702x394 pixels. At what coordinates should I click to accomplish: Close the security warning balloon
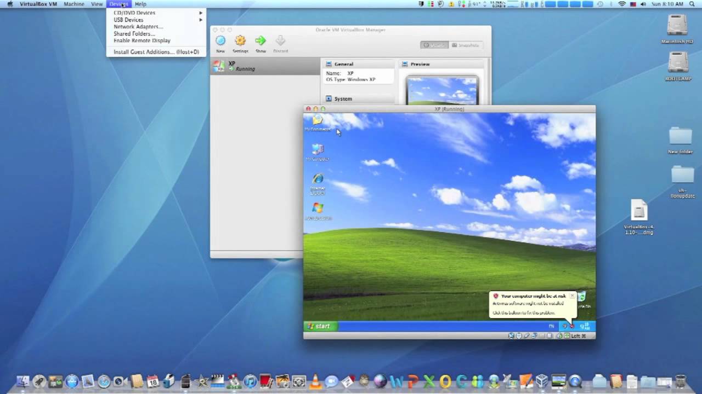pyautogui.click(x=572, y=296)
